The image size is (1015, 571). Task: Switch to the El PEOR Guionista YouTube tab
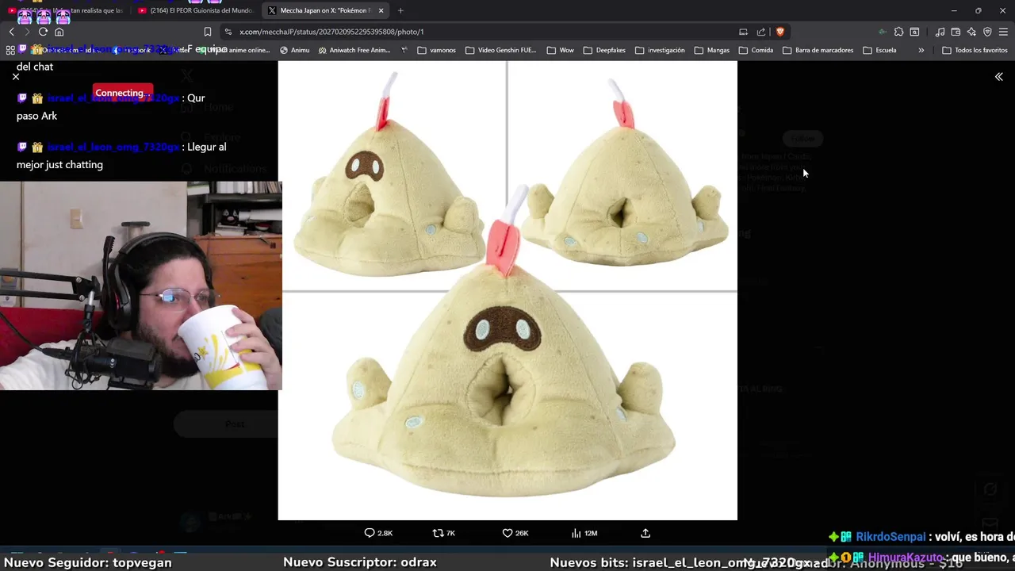click(195, 10)
